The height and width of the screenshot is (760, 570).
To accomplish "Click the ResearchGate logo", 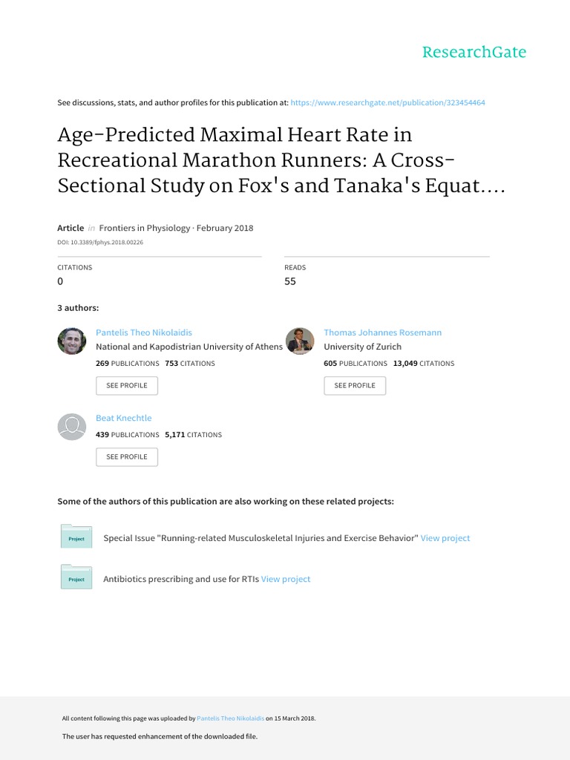I will coord(474,52).
